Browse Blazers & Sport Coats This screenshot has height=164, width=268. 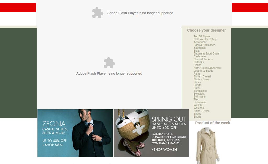pyautogui.click(x=206, y=53)
